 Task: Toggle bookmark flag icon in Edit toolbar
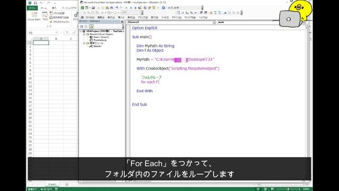[225, 13]
